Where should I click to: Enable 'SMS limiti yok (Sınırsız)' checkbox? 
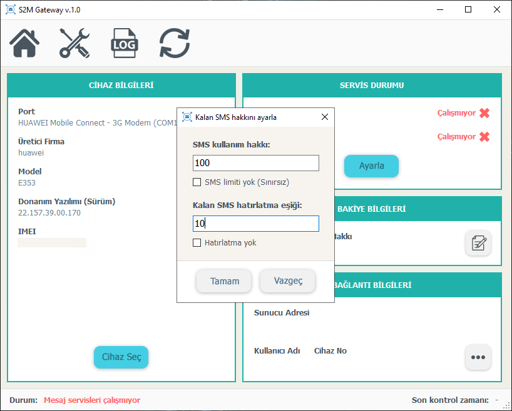point(197,182)
